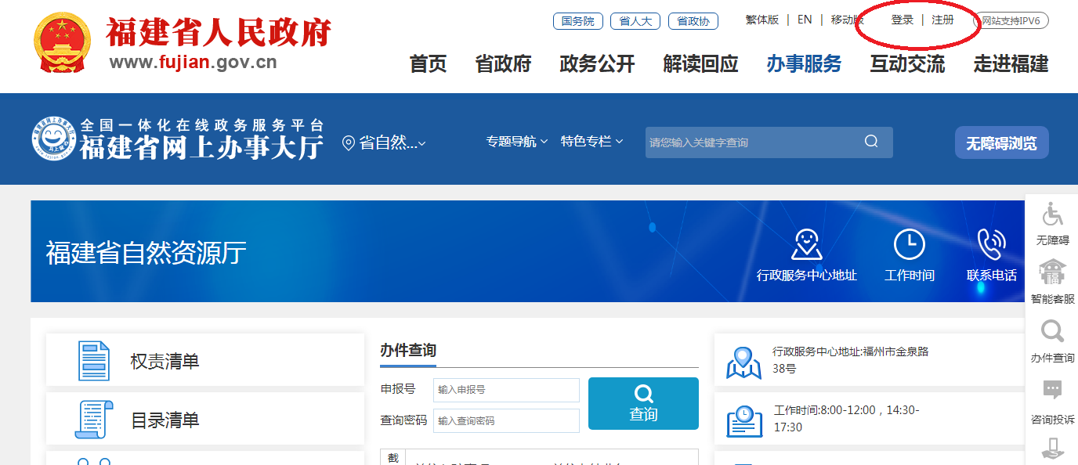This screenshot has width=1078, height=465.
Task: Select 办事服务 in main navigation
Action: point(804,64)
